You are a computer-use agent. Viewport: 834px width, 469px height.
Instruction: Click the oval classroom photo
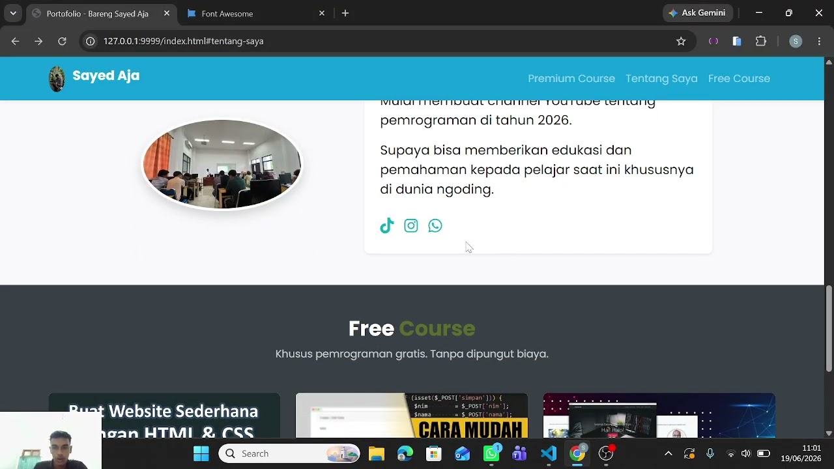point(222,164)
